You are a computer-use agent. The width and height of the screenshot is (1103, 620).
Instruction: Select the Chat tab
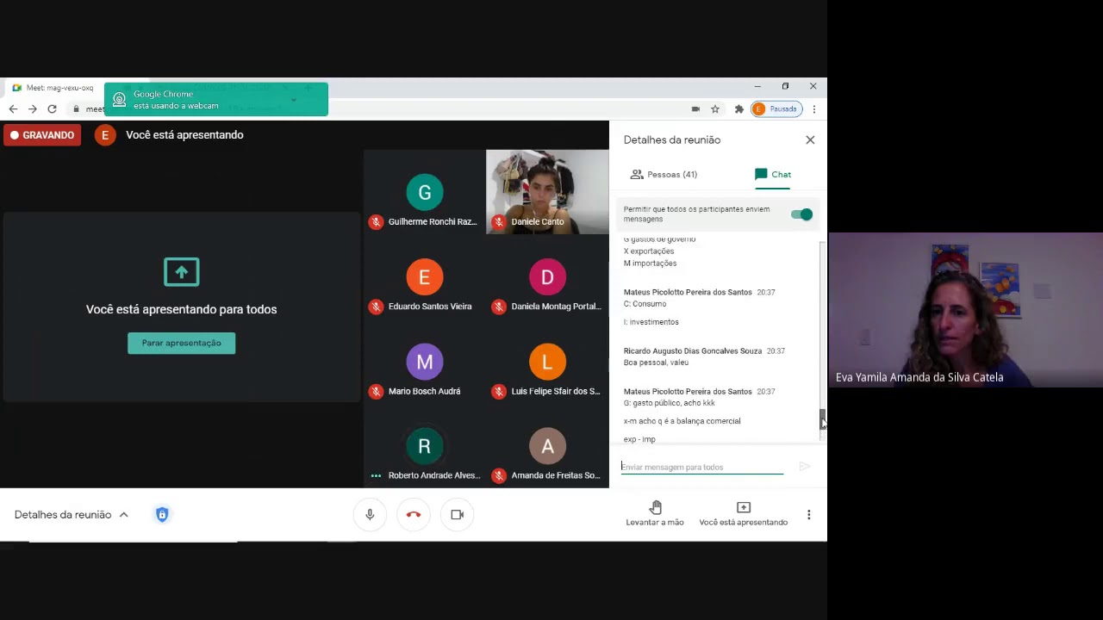[773, 174]
